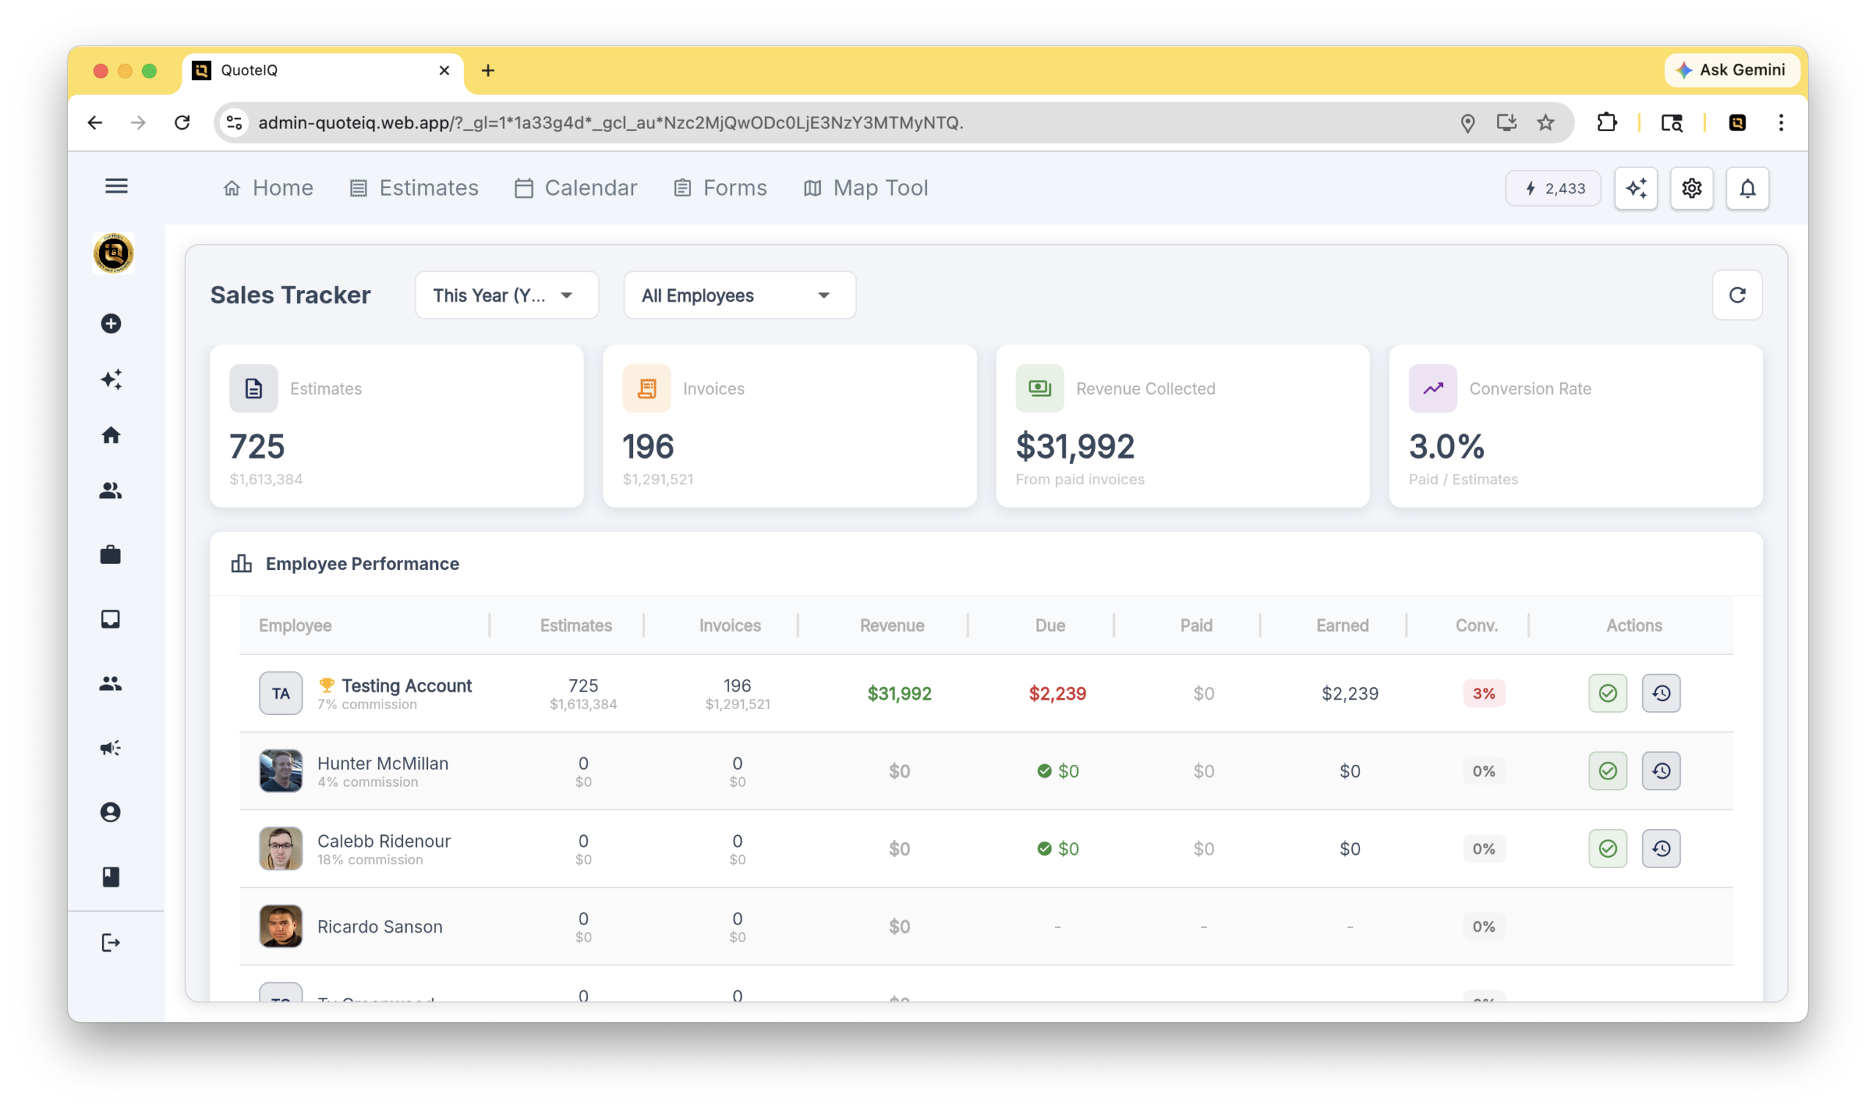Click the plus create icon in the sidebar
1876x1112 pixels.
click(x=111, y=324)
